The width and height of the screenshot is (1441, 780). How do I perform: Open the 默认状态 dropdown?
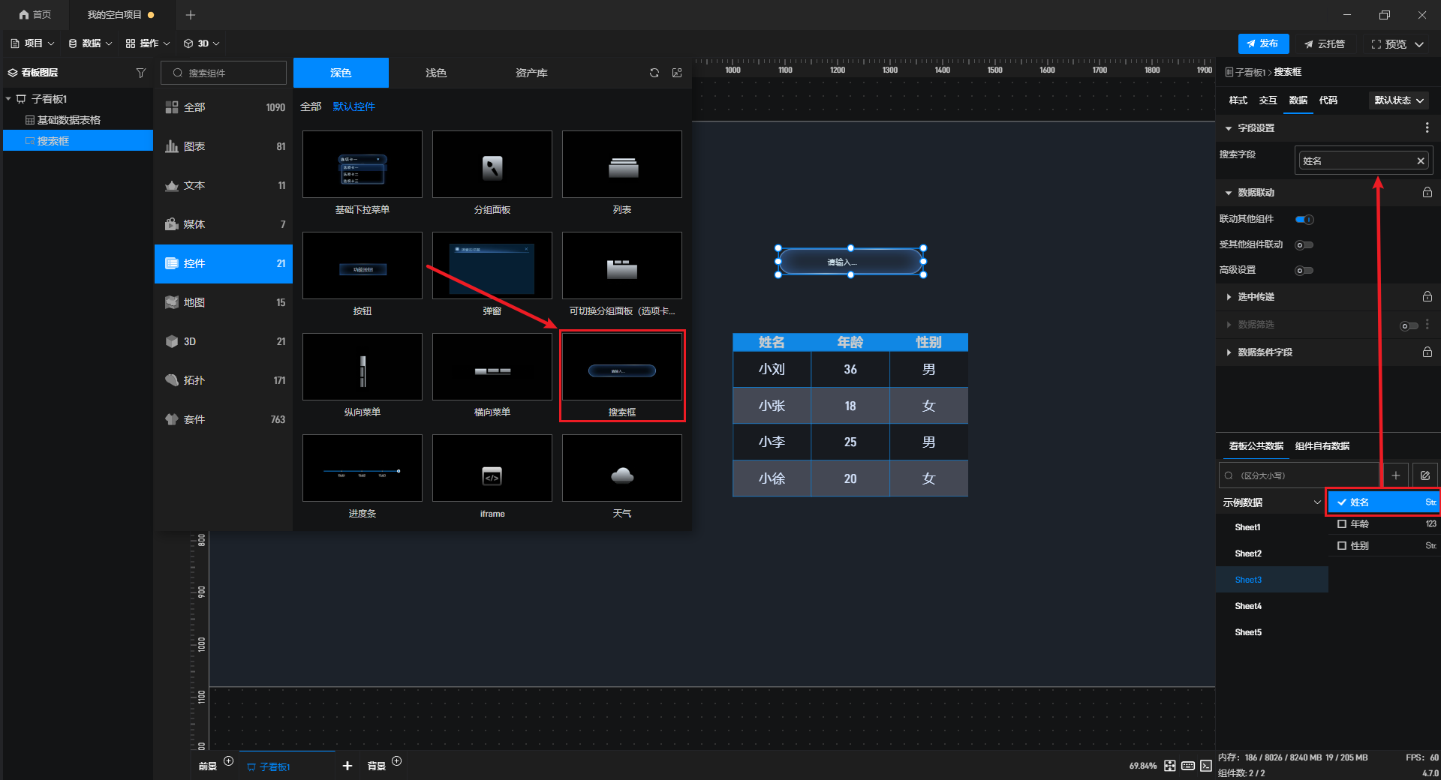tap(1398, 100)
